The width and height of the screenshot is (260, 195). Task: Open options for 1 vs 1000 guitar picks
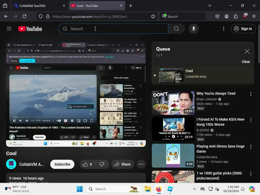click(251, 174)
